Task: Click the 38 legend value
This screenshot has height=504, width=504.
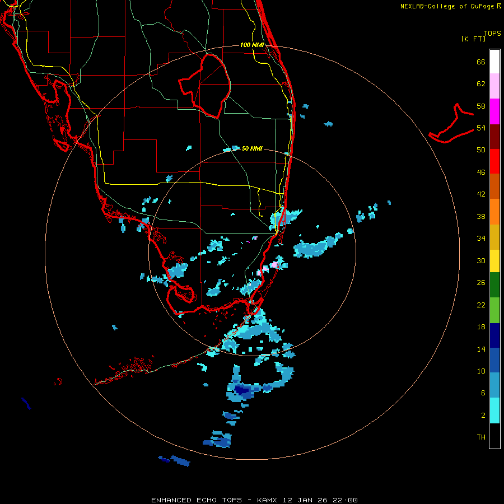Action: [481, 217]
